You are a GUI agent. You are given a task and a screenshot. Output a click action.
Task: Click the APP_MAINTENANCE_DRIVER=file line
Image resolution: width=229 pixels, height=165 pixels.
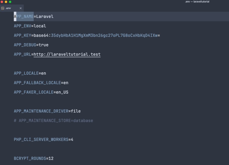coord(47,111)
